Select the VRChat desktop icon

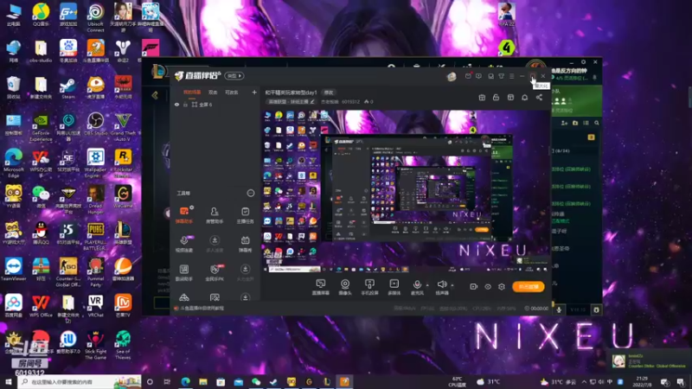click(95, 306)
